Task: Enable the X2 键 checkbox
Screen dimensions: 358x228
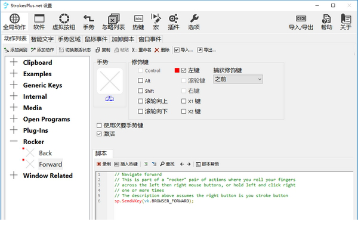Action: [184, 111]
